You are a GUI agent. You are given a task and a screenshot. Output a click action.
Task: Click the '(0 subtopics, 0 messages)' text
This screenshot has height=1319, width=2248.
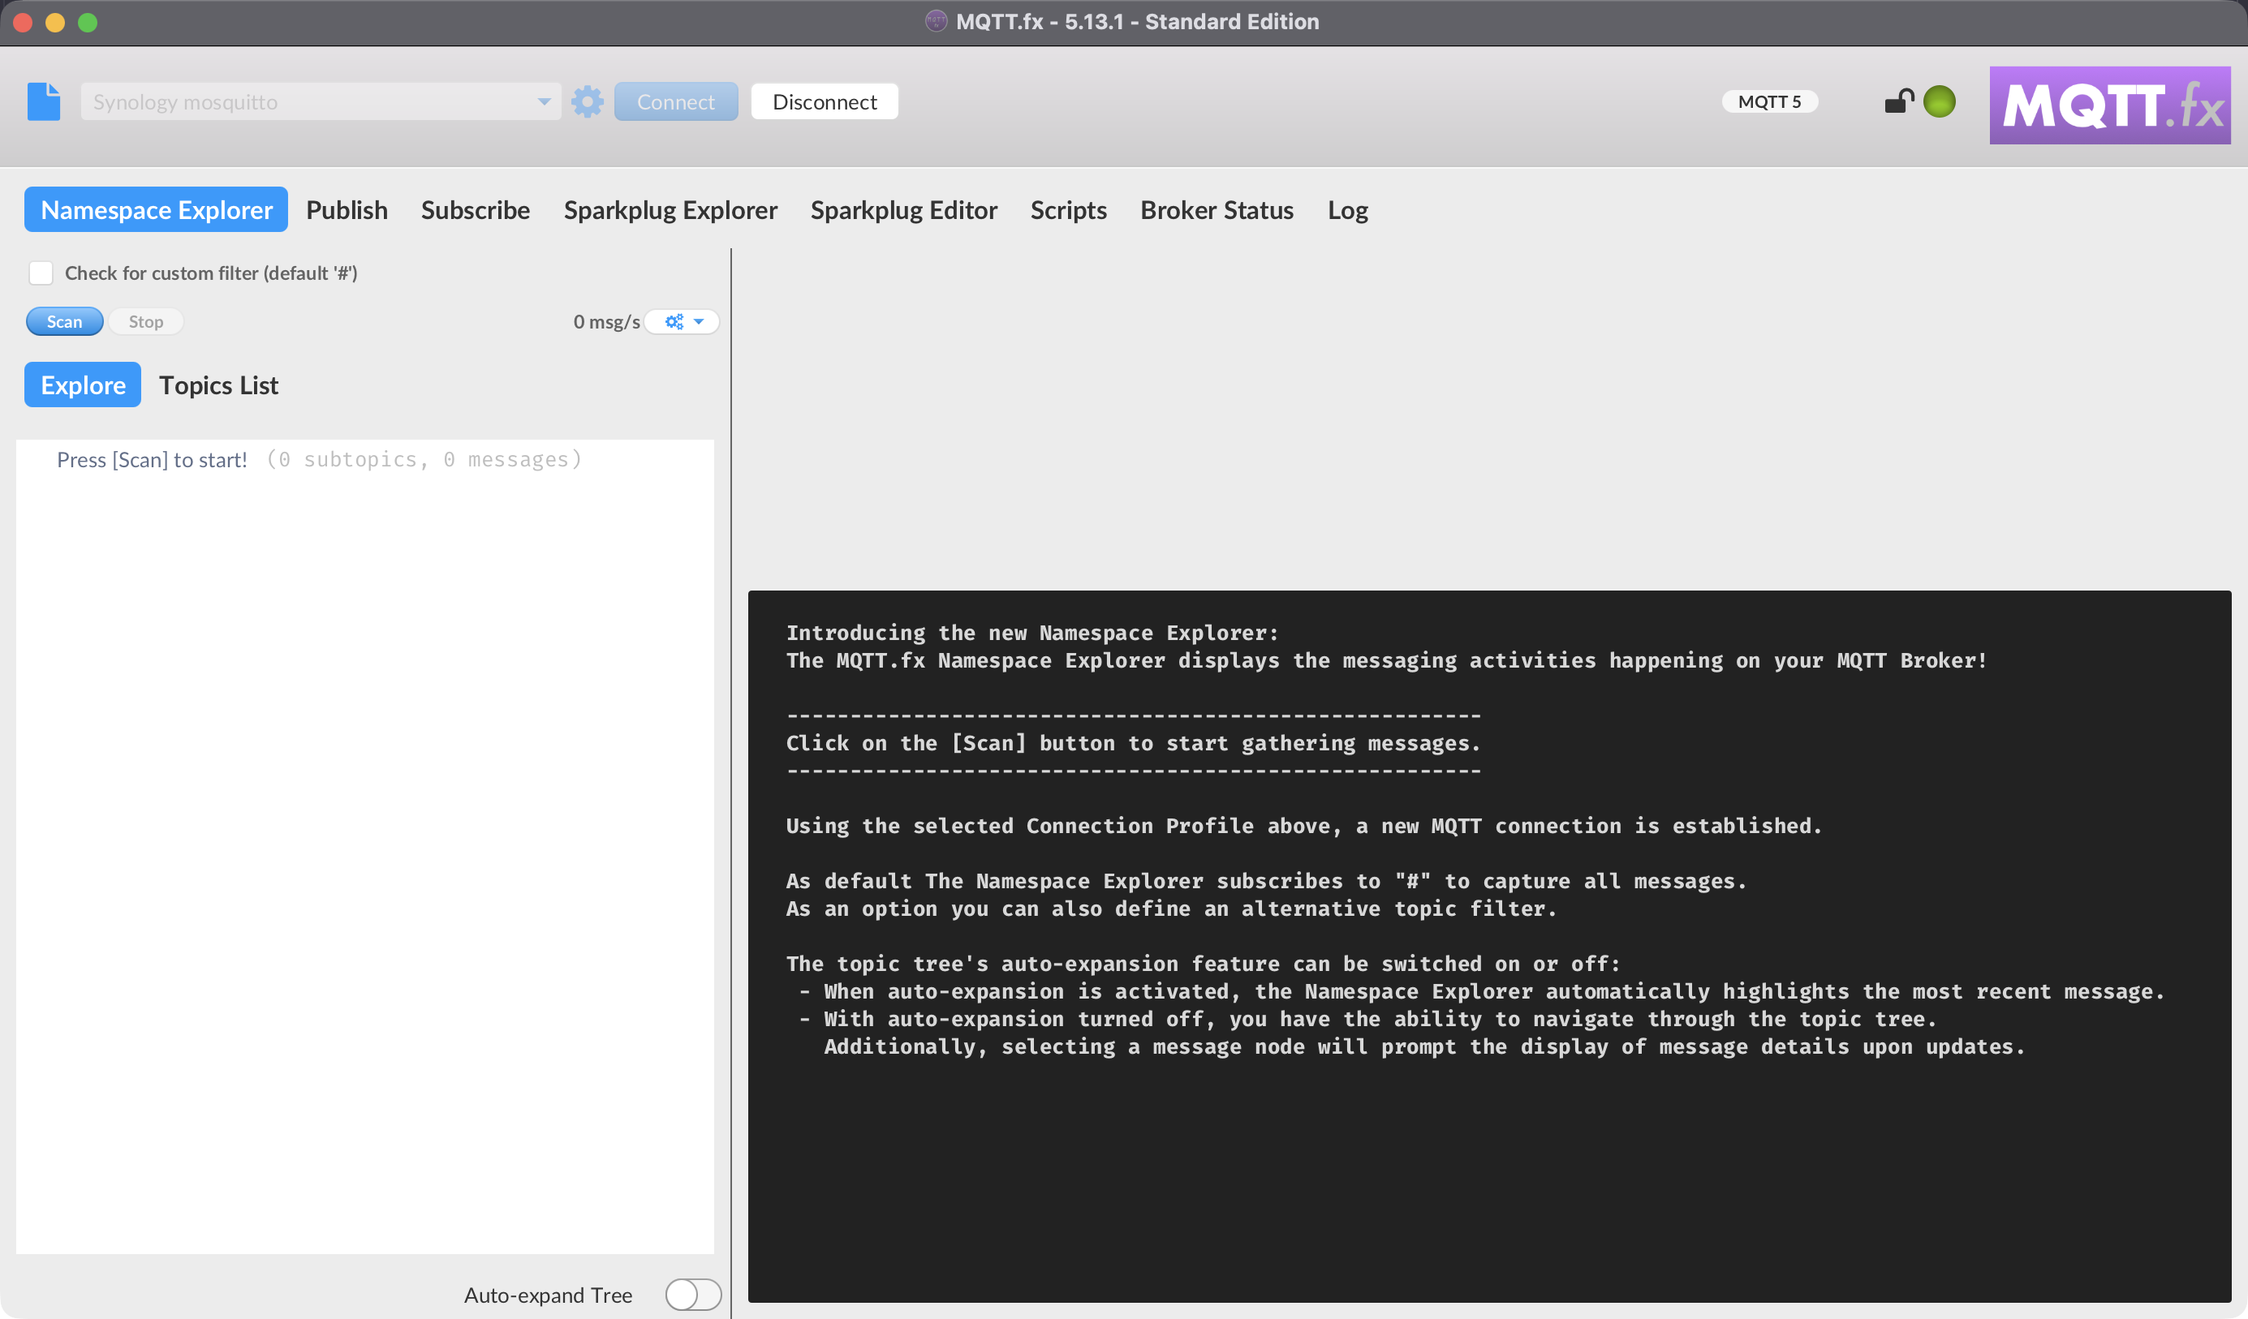point(424,459)
